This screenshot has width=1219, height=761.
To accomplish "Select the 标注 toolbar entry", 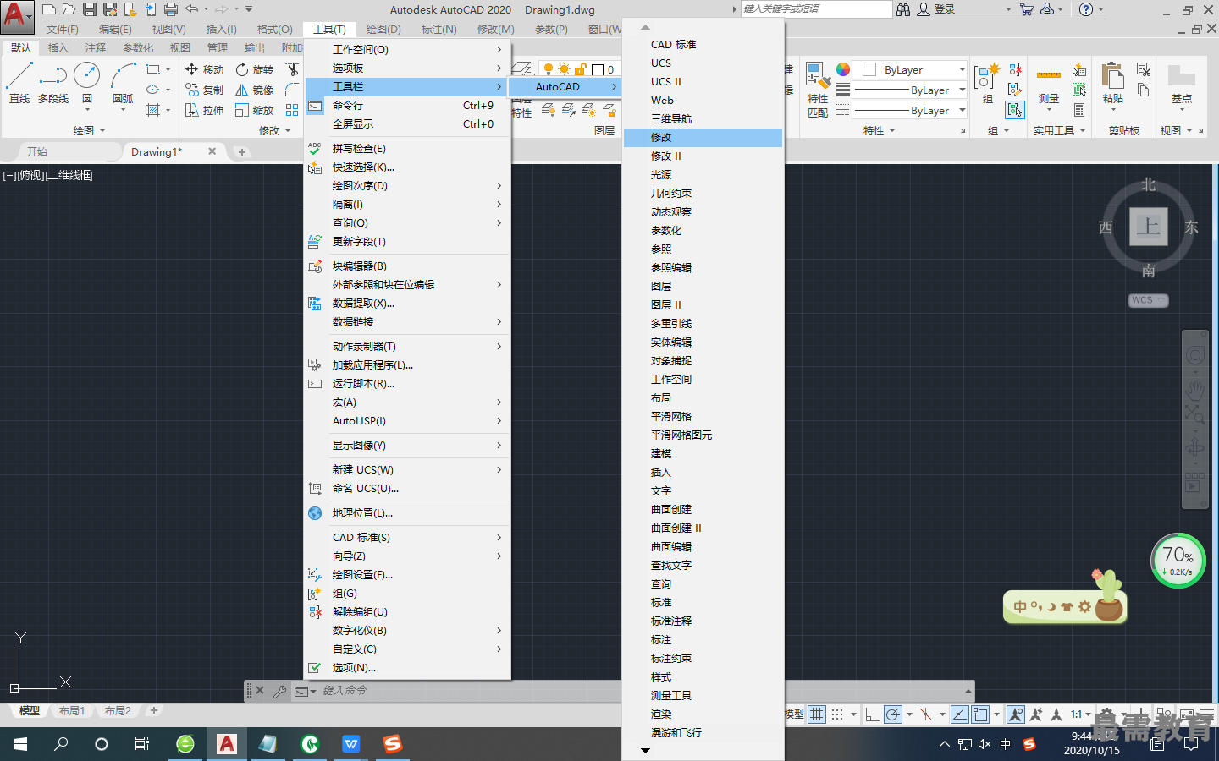I will [703, 639].
